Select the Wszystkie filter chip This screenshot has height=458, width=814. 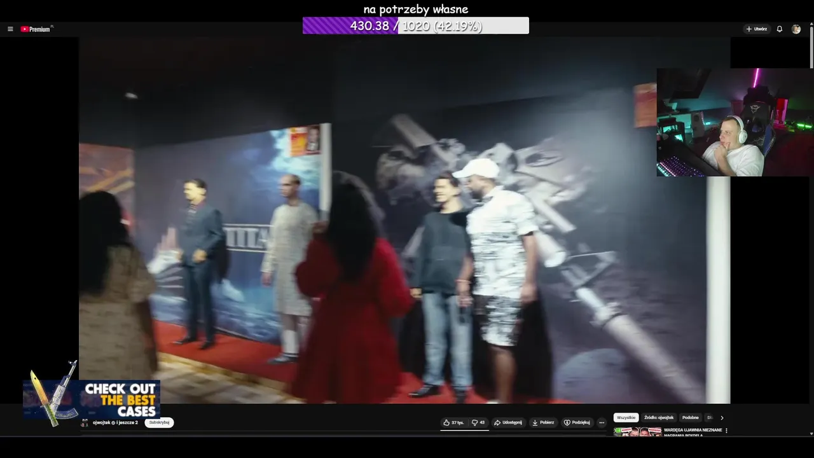tap(626, 418)
